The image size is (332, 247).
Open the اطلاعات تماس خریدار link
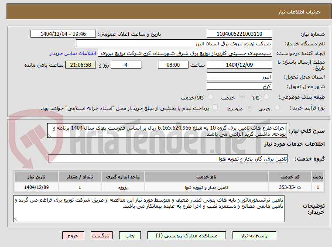[x=73, y=53]
